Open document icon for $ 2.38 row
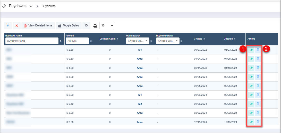Screen dimensions: 281x133 coord(258,50)
